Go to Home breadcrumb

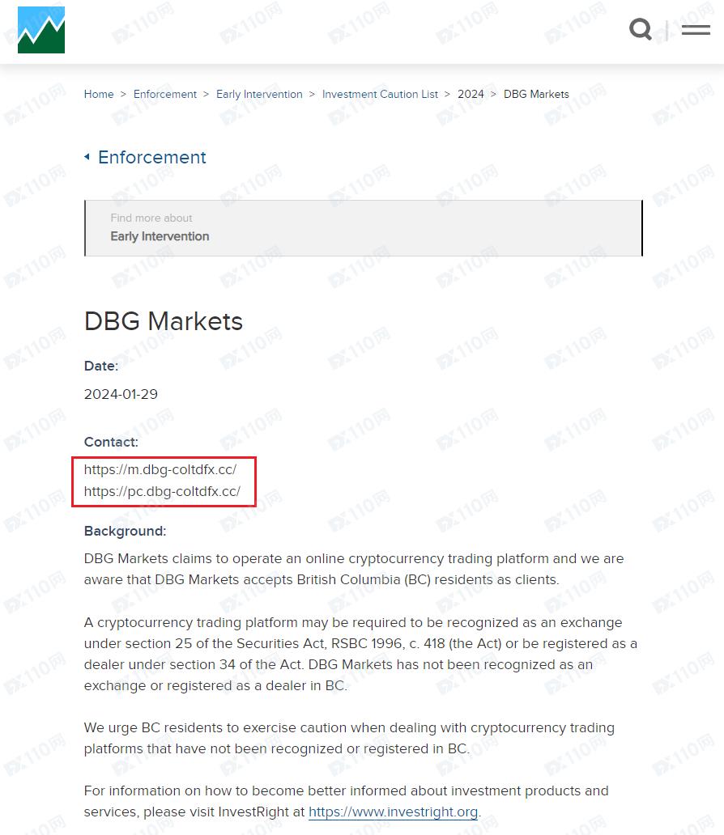(99, 94)
